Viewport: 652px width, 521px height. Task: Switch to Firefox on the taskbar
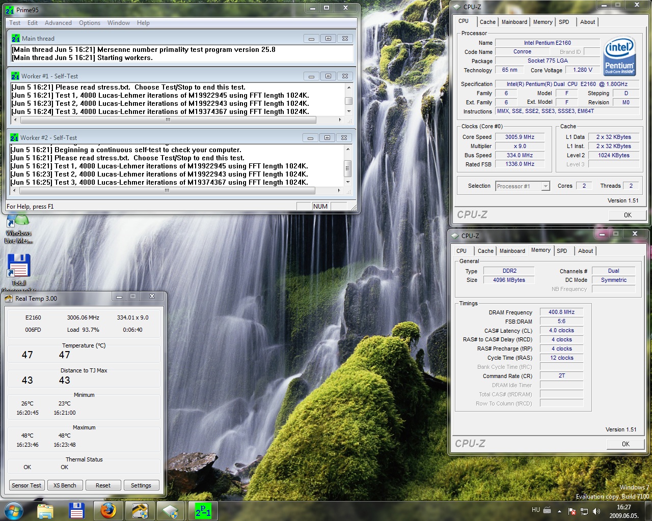pyautogui.click(x=108, y=511)
